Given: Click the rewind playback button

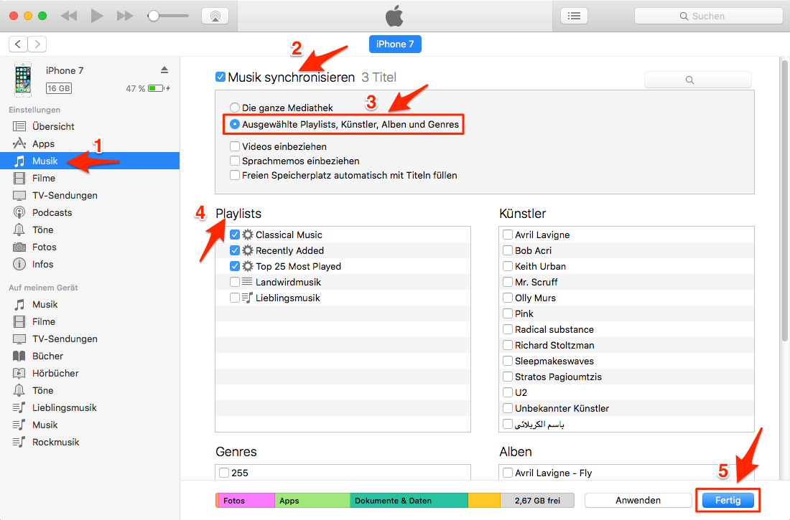Looking at the screenshot, I should tap(69, 16).
